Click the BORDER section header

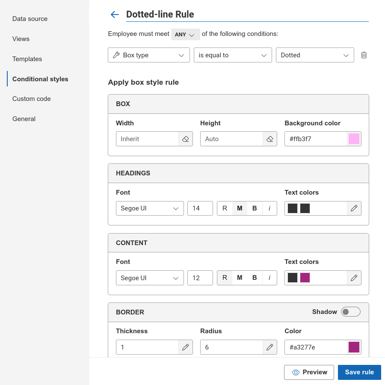(x=238, y=312)
